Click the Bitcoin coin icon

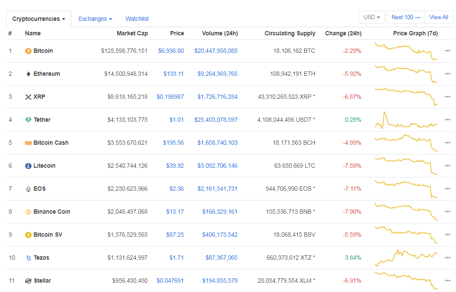click(x=28, y=51)
